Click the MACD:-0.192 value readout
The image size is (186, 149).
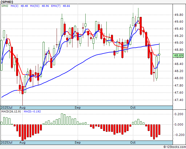[x=32, y=112]
